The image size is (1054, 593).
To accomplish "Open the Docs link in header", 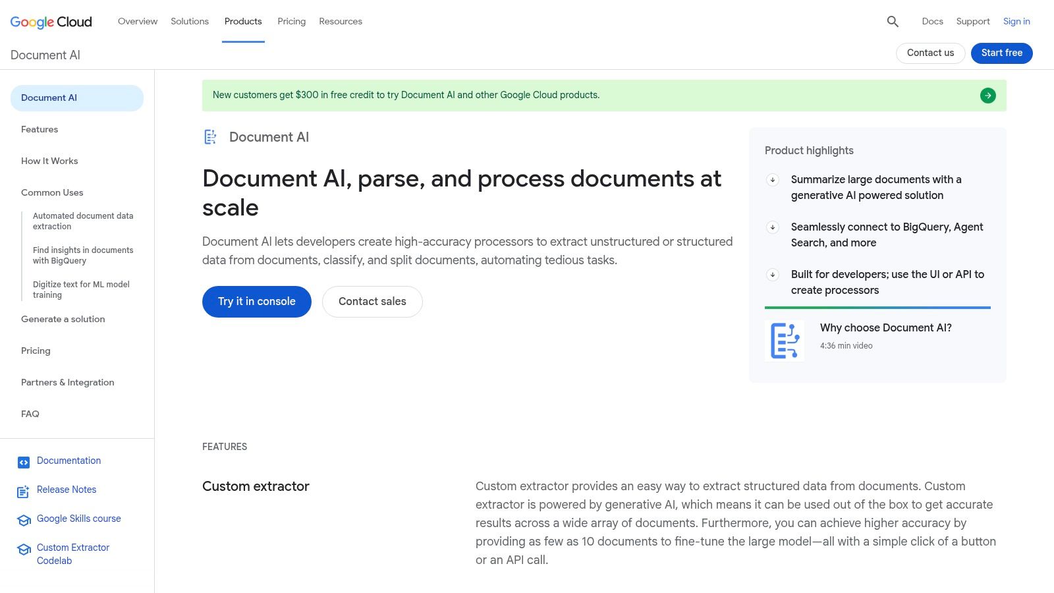I will pyautogui.click(x=933, y=21).
